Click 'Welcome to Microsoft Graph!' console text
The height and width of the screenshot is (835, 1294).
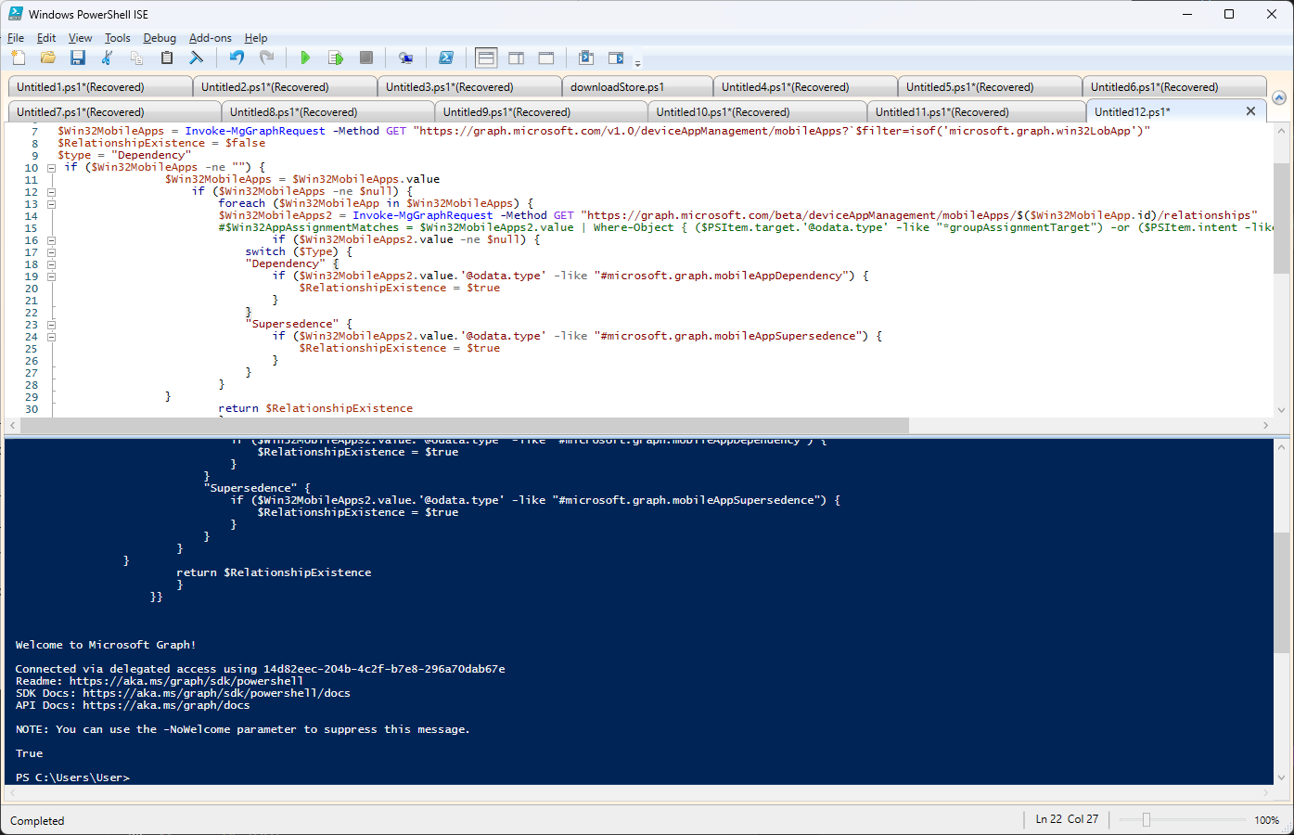[x=106, y=645]
